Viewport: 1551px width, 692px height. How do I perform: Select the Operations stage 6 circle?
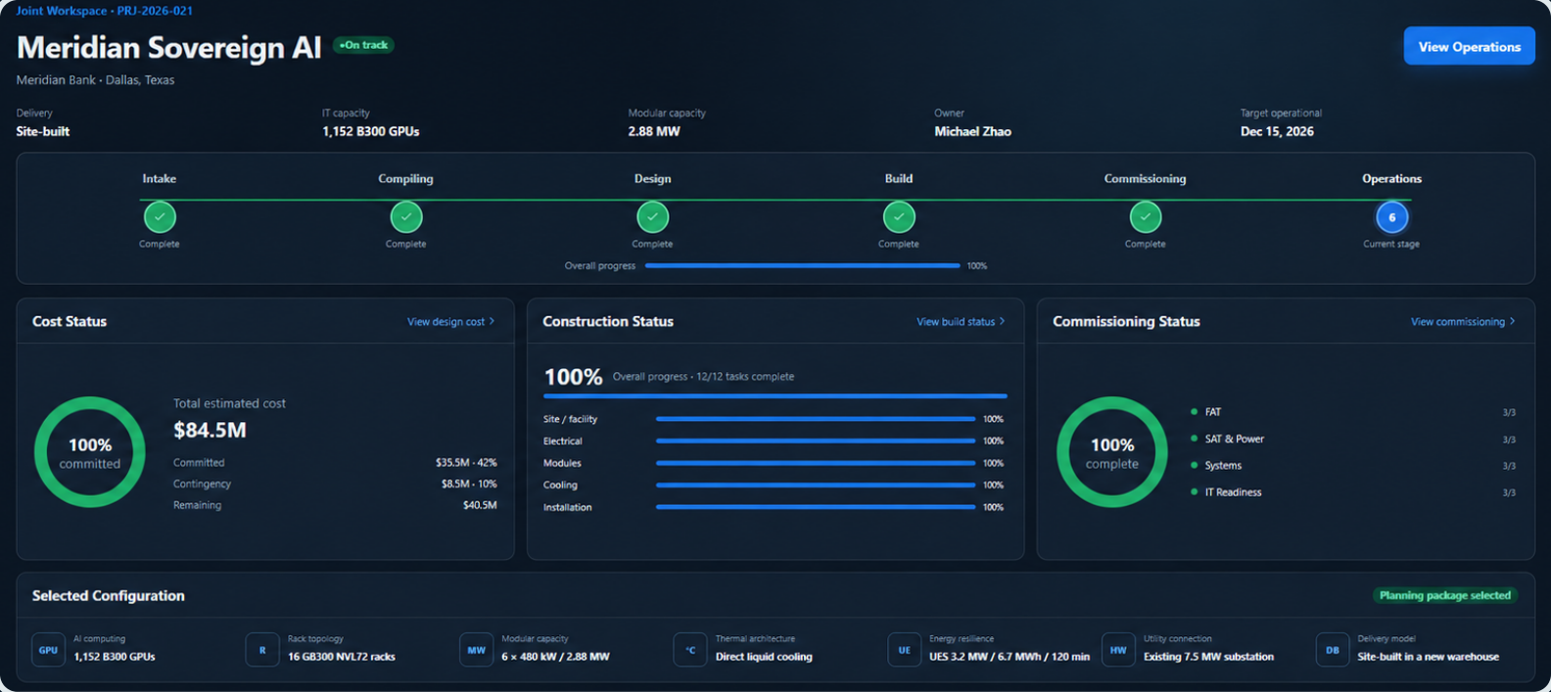[1391, 216]
